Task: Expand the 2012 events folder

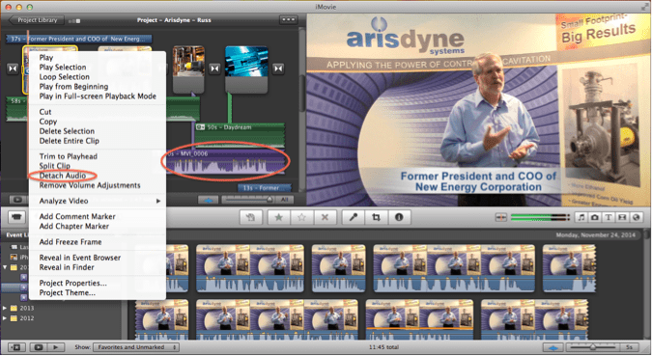Action: [x=5, y=318]
